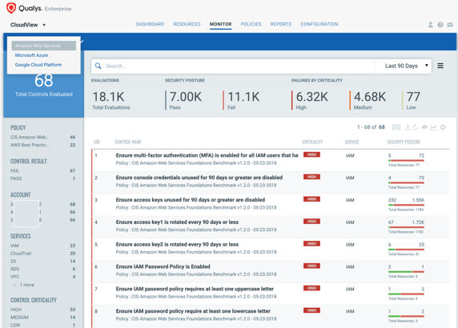Click the chart view icon

coord(433,127)
